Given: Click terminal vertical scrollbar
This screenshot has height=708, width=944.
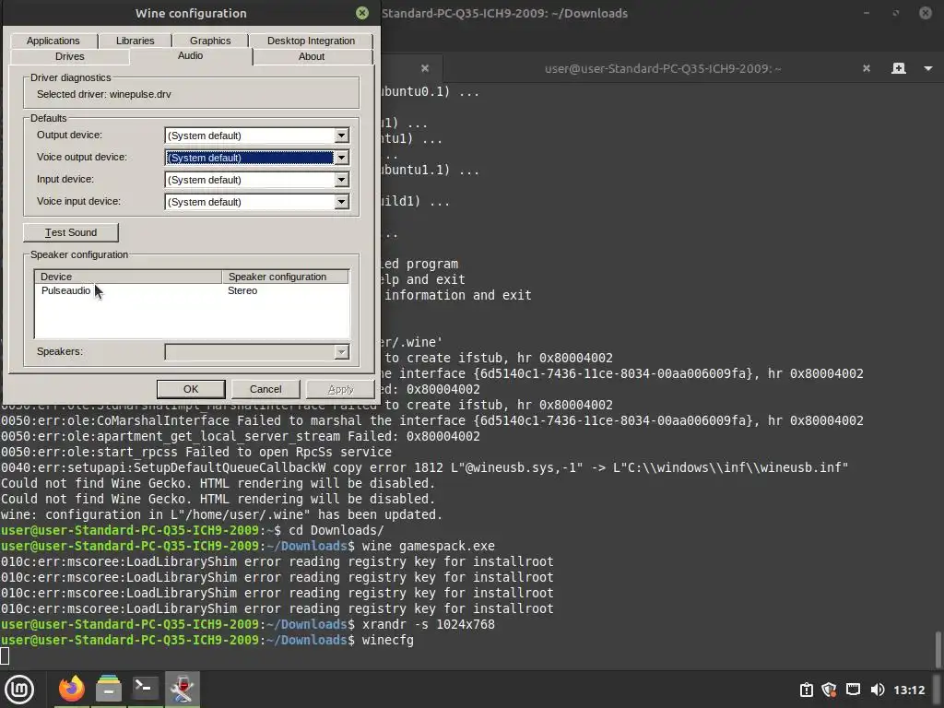Looking at the screenshot, I should (x=938, y=649).
